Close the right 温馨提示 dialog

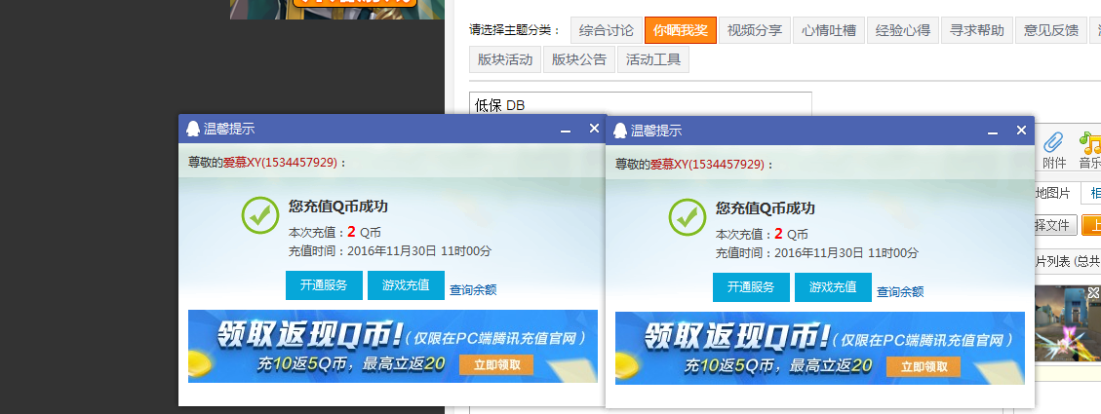[x=1022, y=131]
